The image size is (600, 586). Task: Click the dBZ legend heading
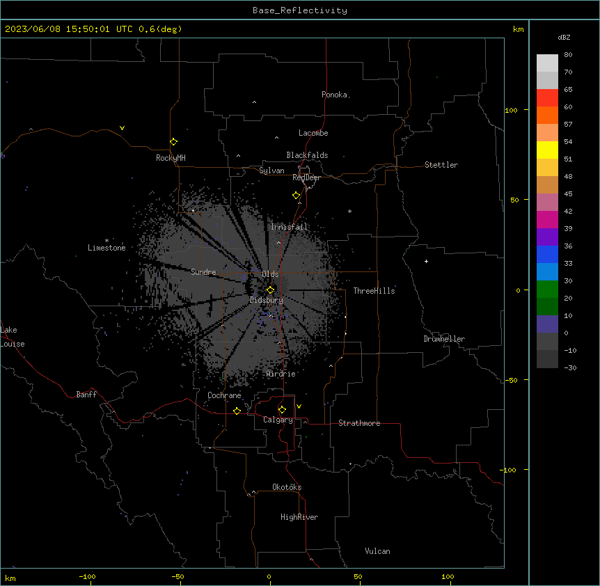564,37
